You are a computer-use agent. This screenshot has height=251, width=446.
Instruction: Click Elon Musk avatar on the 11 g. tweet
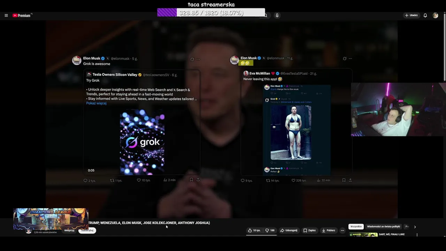pyautogui.click(x=234, y=60)
